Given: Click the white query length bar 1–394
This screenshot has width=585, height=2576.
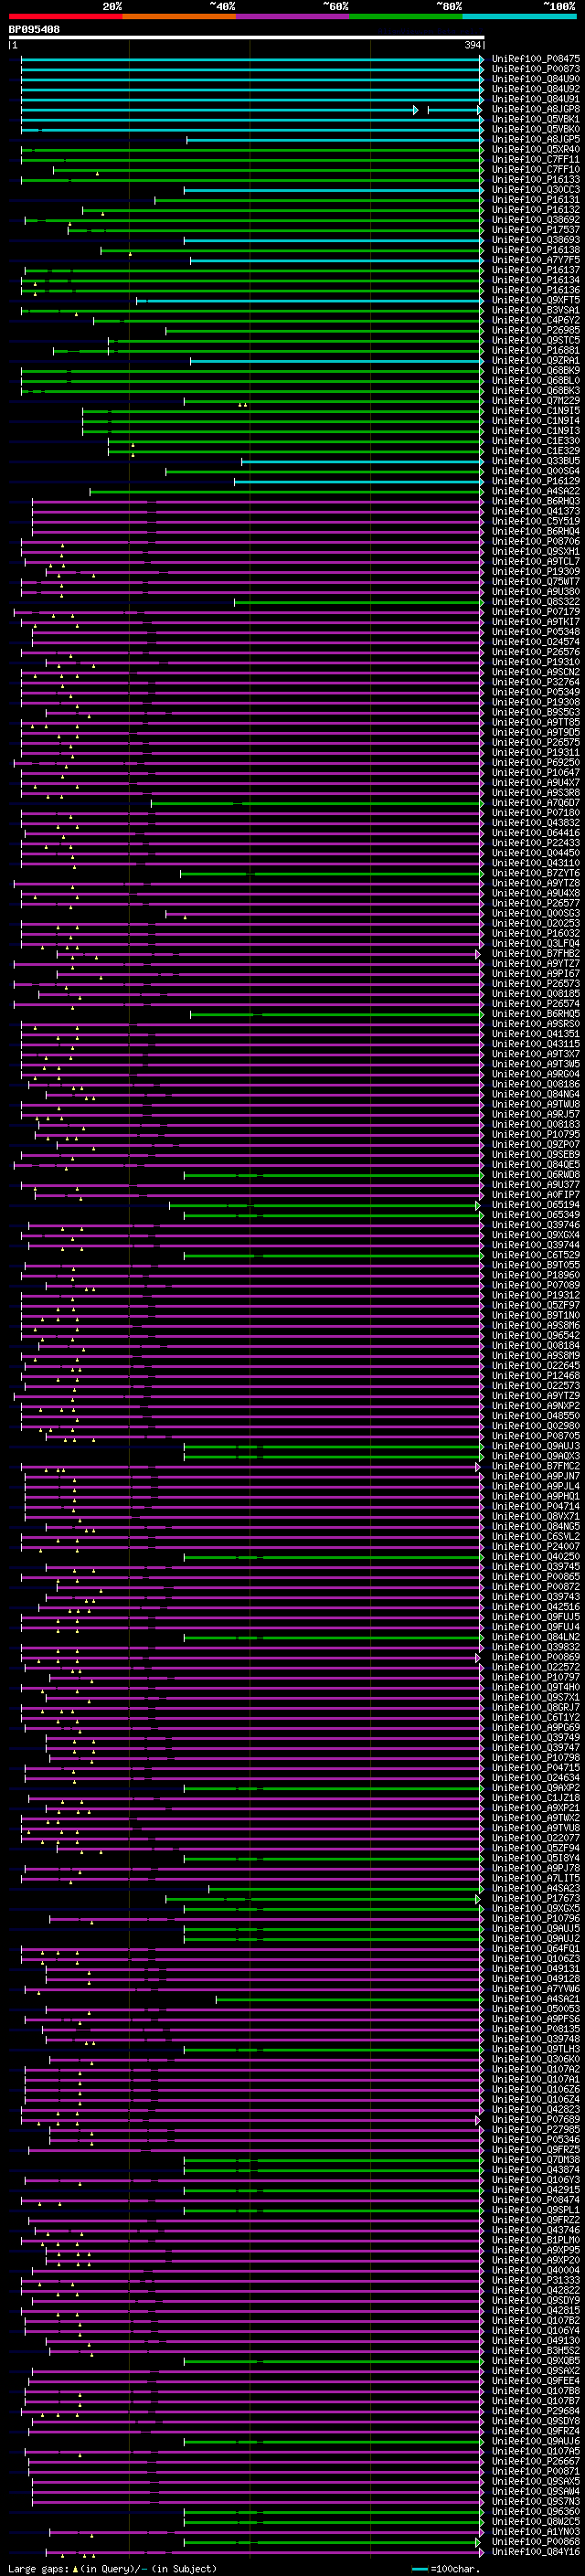Looking at the screenshot, I should (x=246, y=38).
